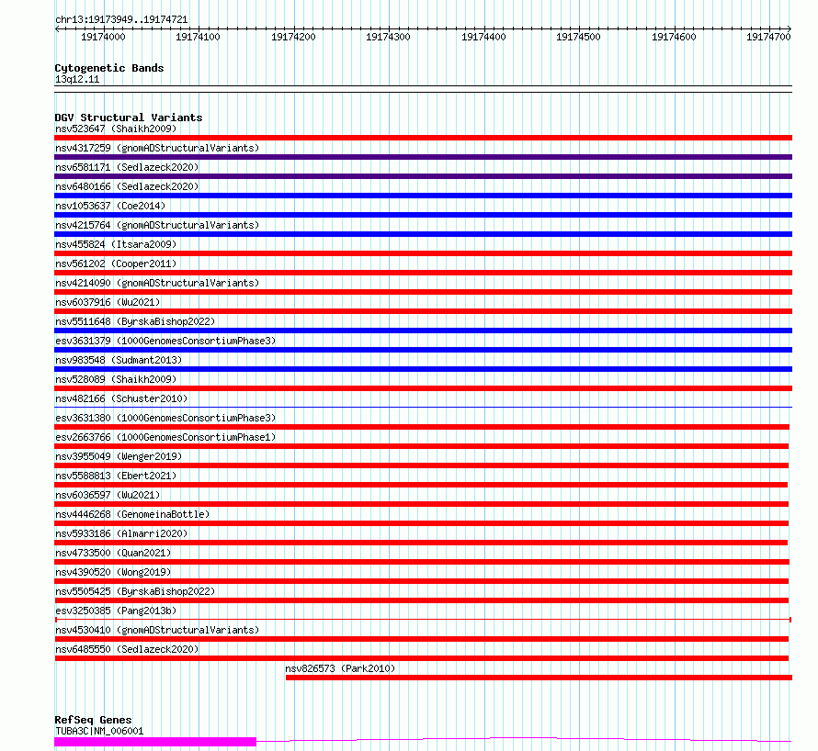Click ruler position 19174600
The width and height of the screenshot is (818, 751).
pos(674,37)
